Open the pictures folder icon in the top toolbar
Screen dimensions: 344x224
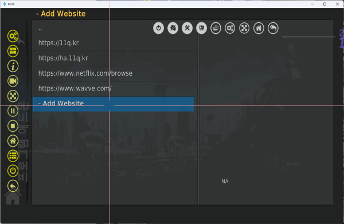tap(216, 28)
